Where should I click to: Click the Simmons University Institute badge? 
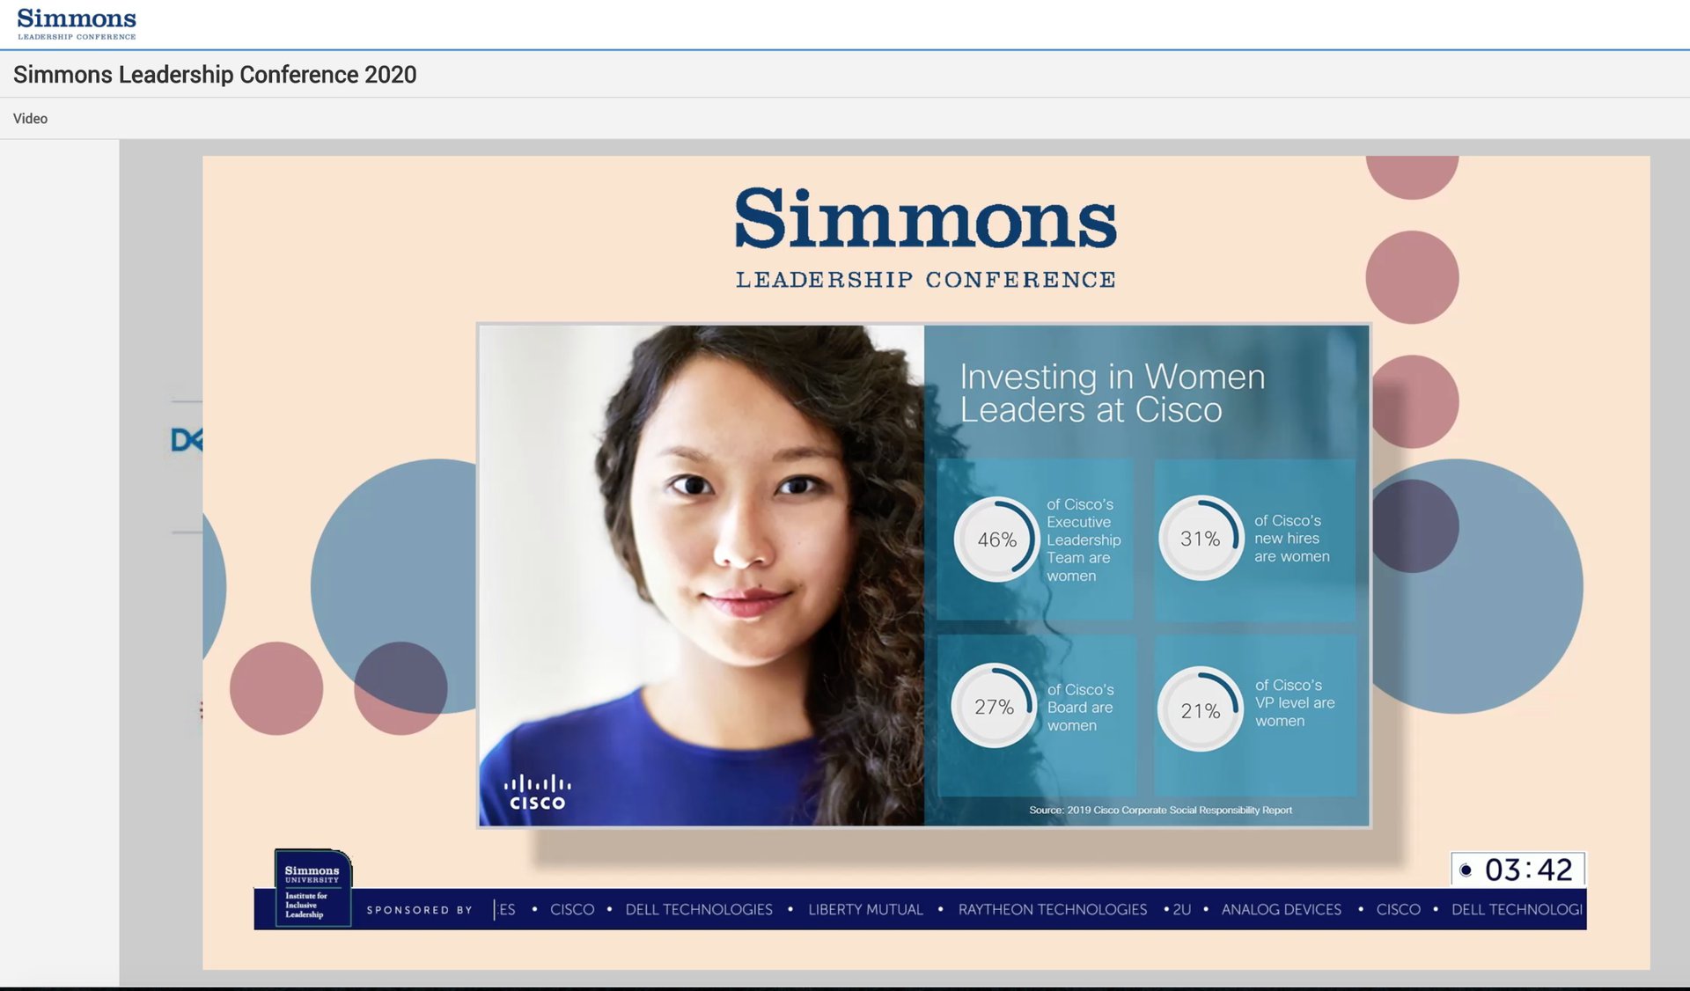click(x=312, y=888)
